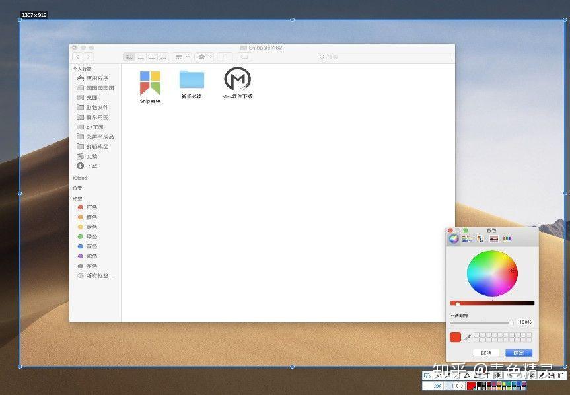The width and height of the screenshot is (570, 395).
Task: Switch to the Color Sliders tab
Action: click(x=468, y=238)
